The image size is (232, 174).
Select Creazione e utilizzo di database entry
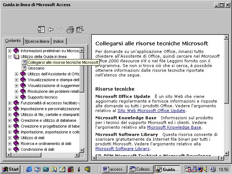[x=49, y=120]
